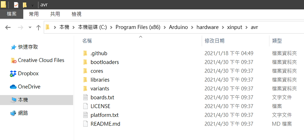Select the .github folder icon

(85, 53)
